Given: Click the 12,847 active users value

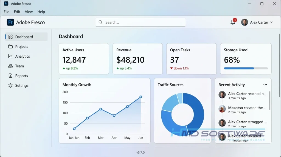Looking at the screenshot, I should [74, 60].
